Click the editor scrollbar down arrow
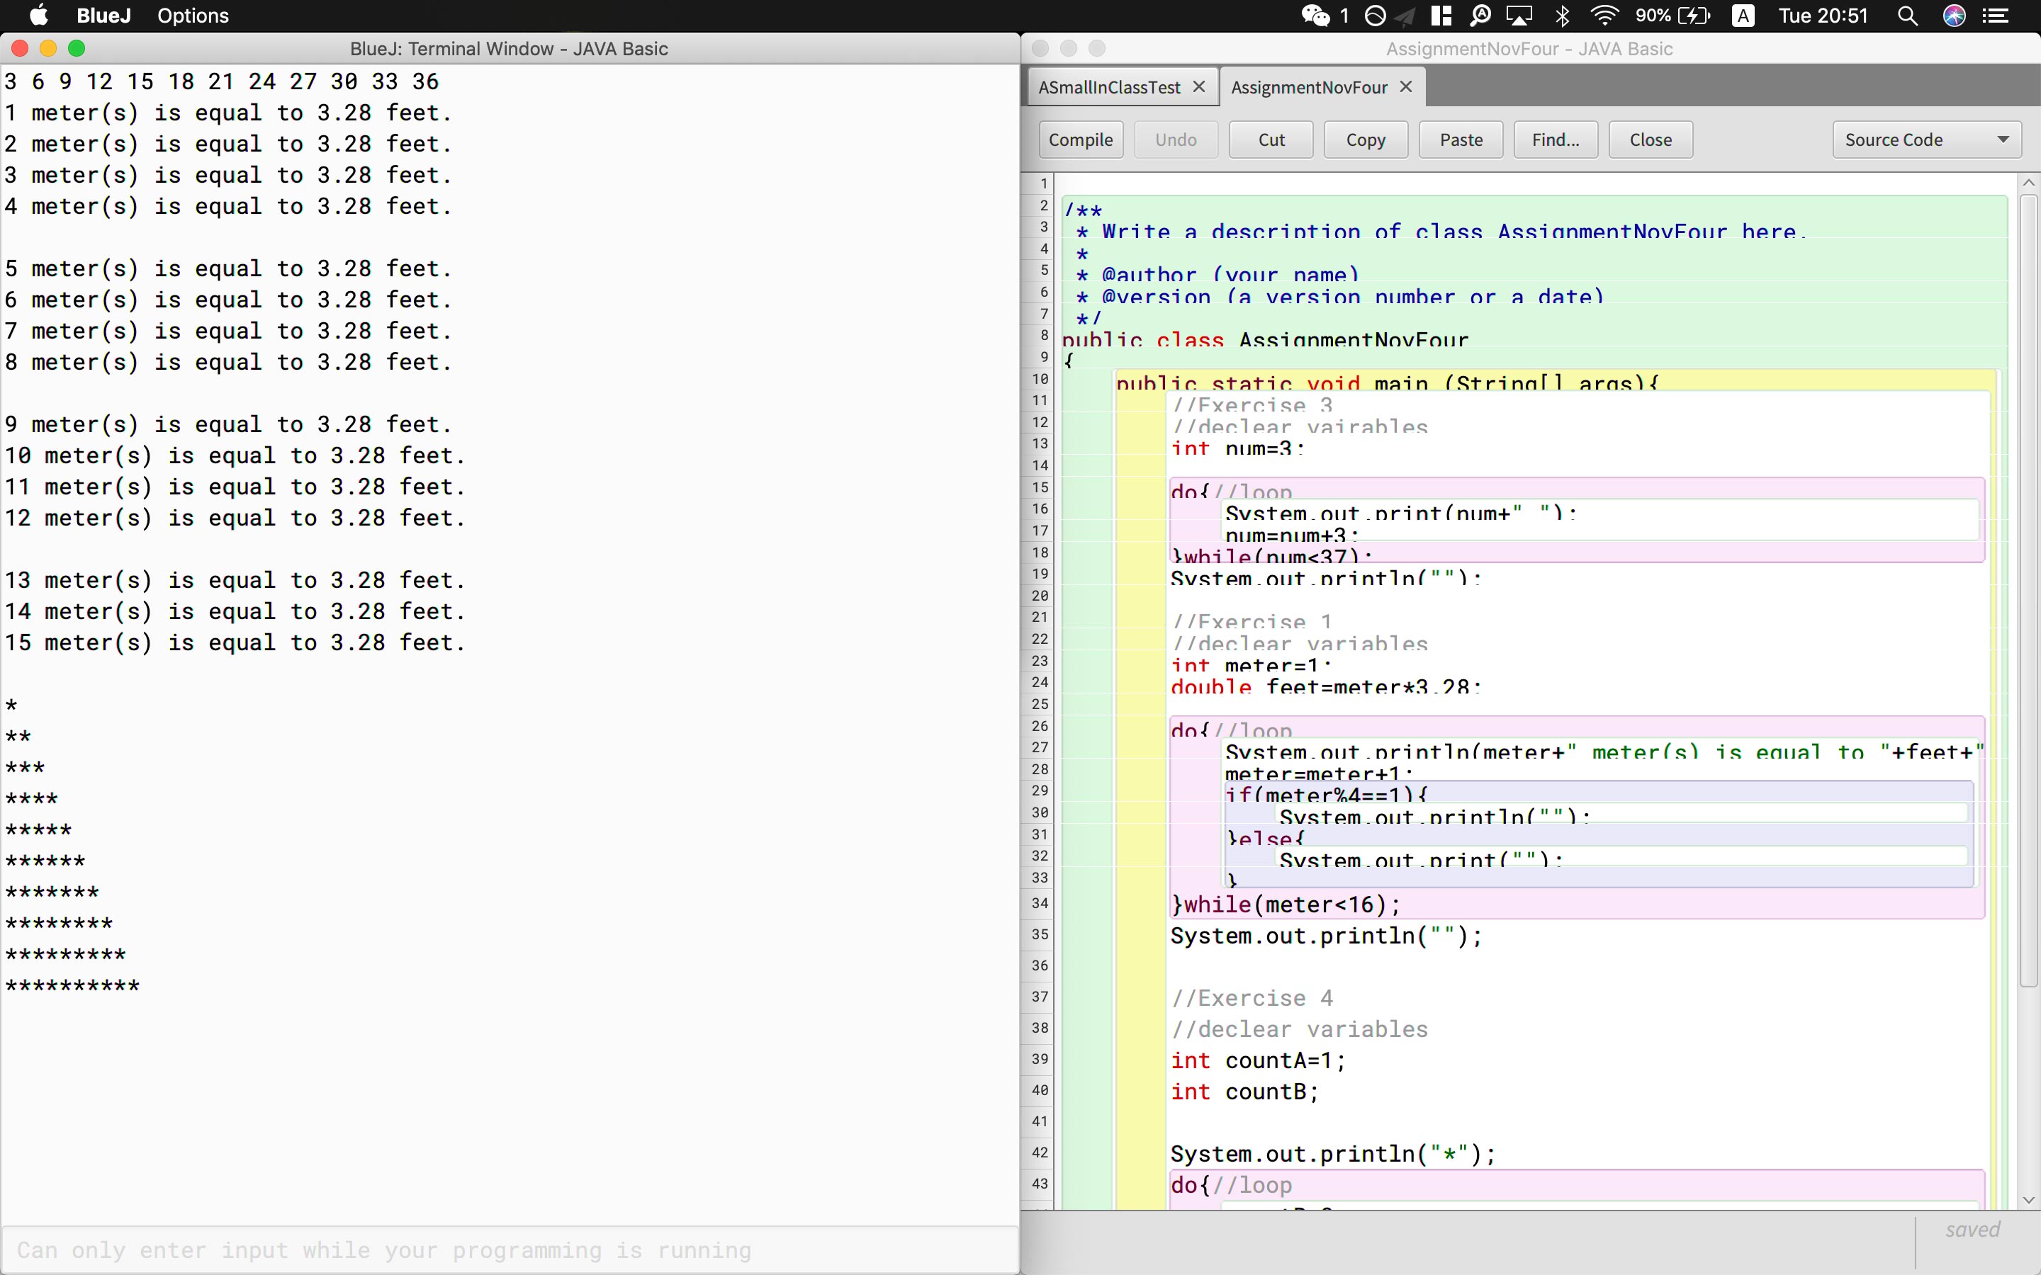This screenshot has height=1275, width=2041. point(2028,1200)
